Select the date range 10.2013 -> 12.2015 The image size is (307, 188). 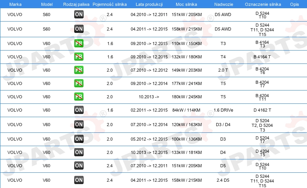point(149,152)
